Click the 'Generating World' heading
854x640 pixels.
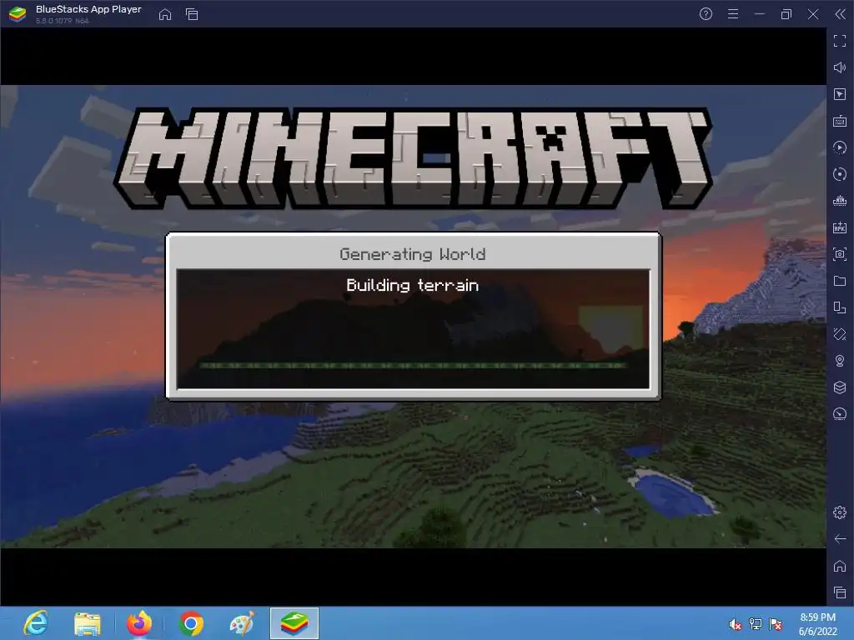tap(412, 254)
